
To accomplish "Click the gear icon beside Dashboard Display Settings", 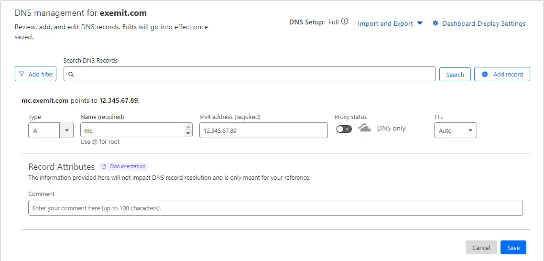I will point(436,23).
